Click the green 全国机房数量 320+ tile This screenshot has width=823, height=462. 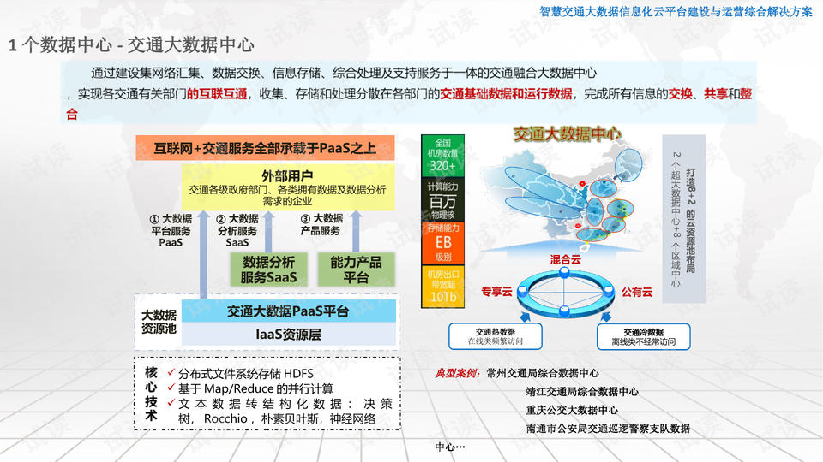[x=442, y=155]
